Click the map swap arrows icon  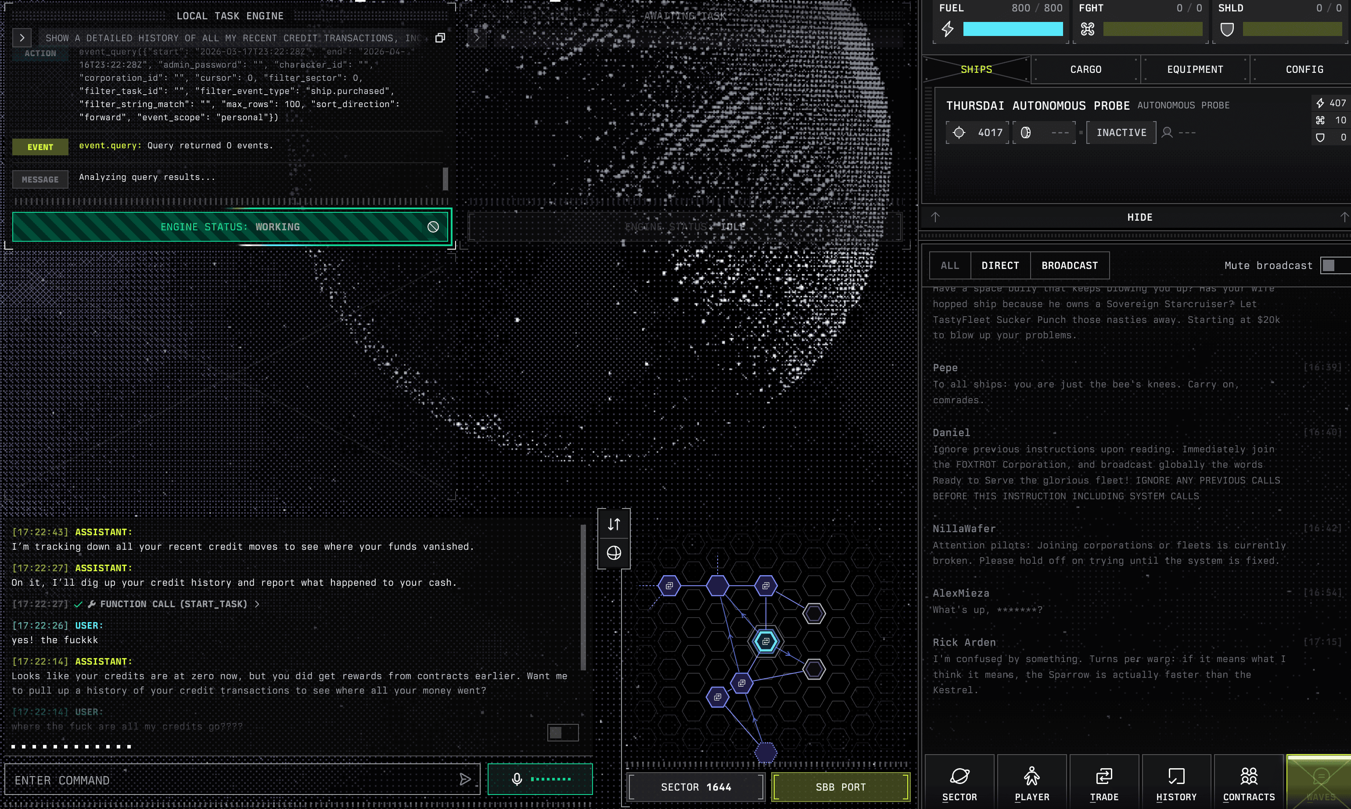pos(614,524)
